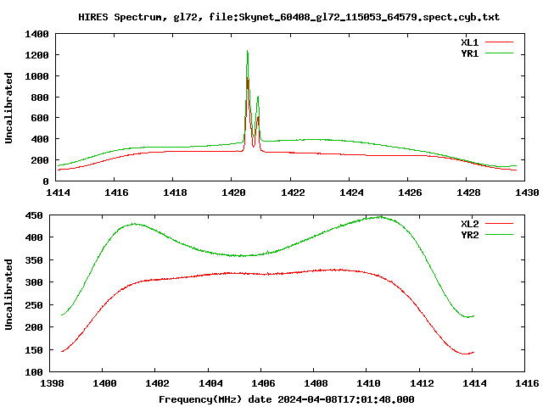Click the 1430 x-axis tick label, top plot

527,192
